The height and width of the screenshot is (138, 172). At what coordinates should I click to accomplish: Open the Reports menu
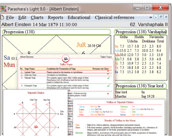[x=55, y=18]
